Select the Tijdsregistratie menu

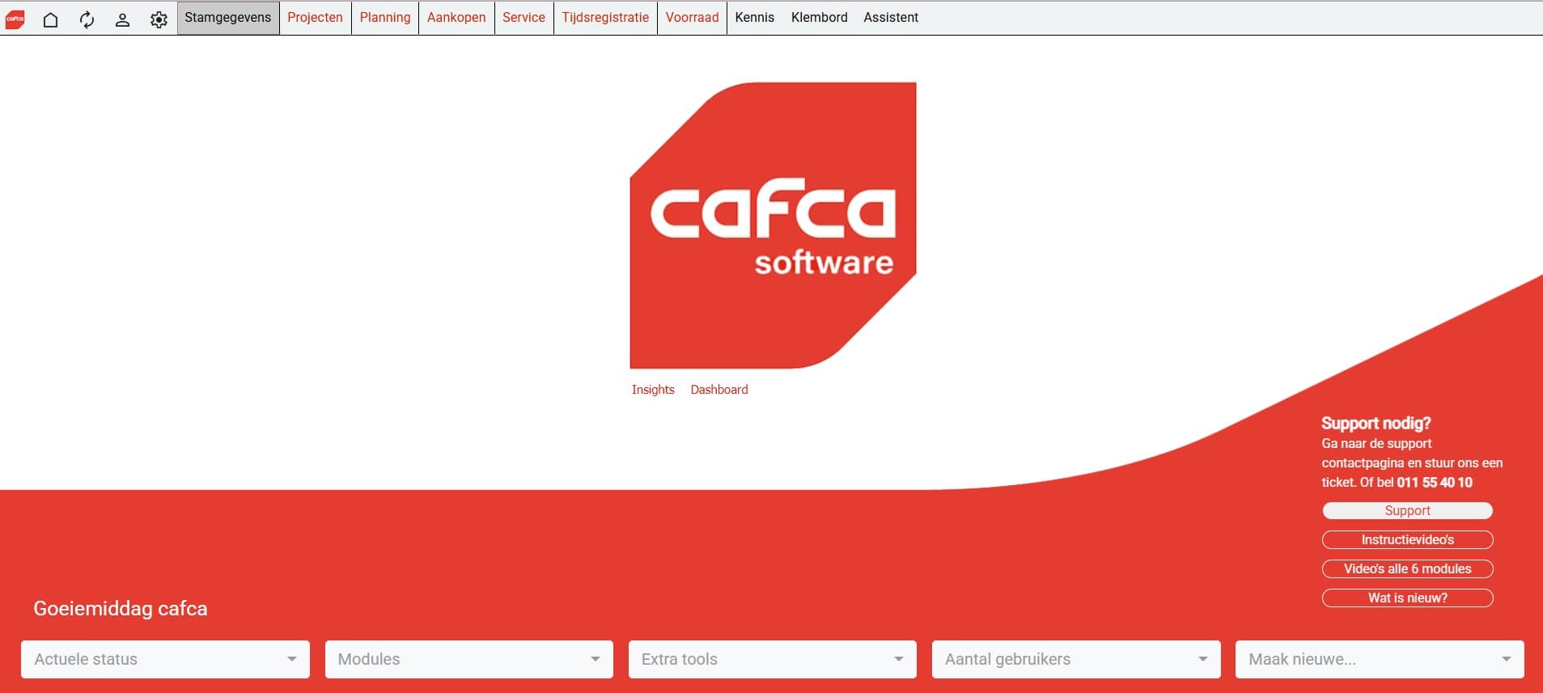605,18
